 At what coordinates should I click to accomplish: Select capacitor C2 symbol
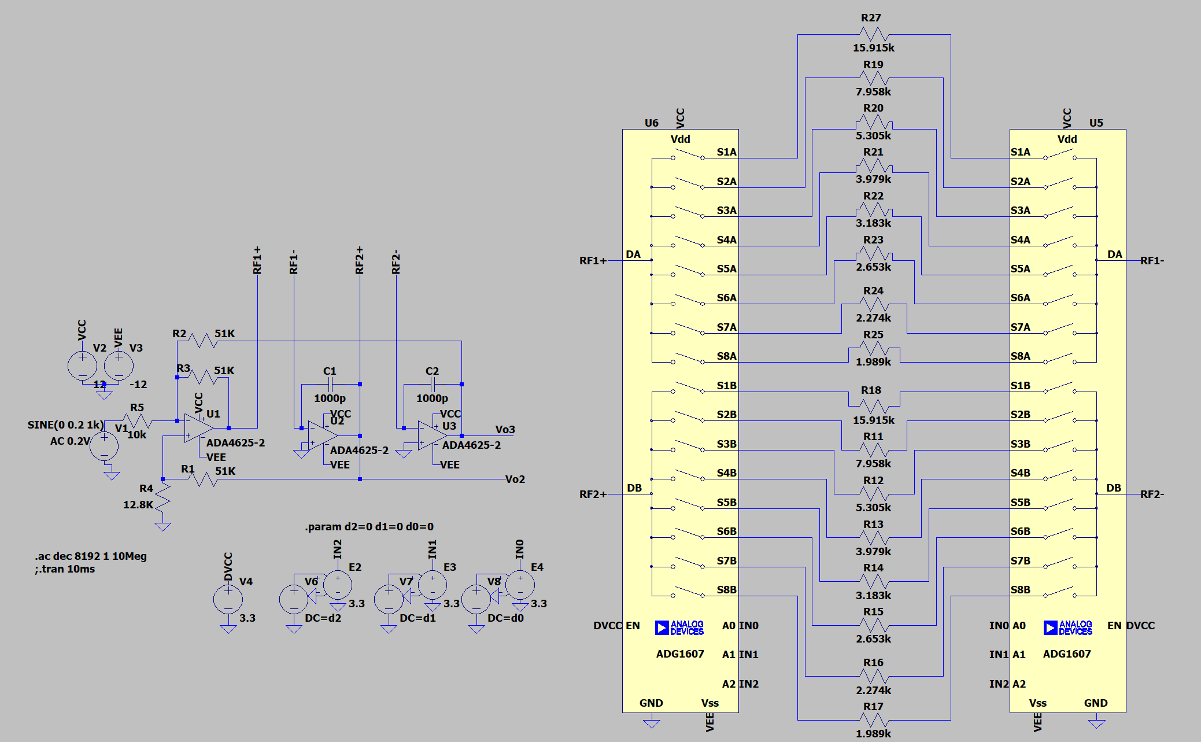433,384
